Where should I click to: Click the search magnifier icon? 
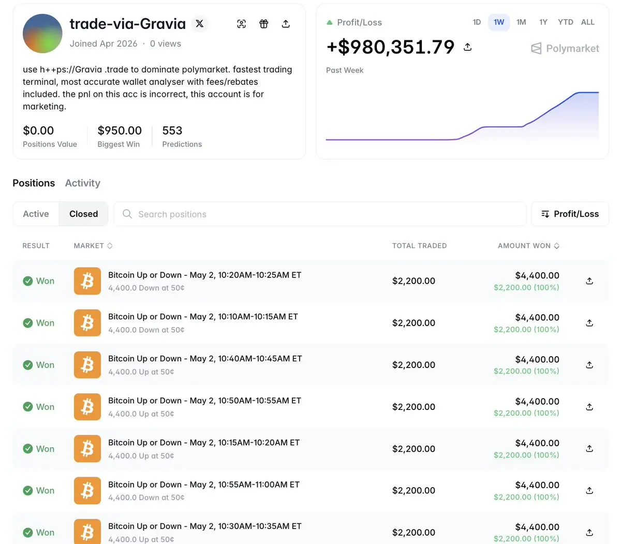(x=127, y=214)
